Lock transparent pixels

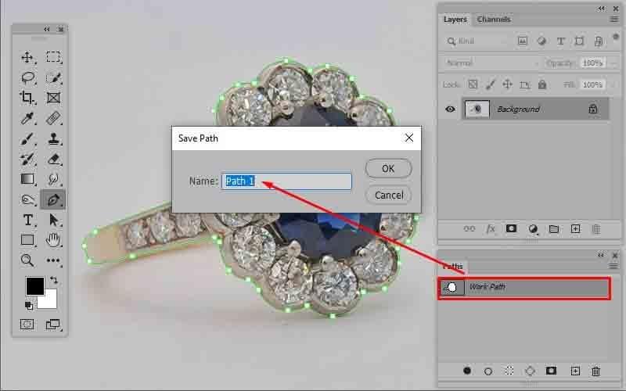coord(473,84)
